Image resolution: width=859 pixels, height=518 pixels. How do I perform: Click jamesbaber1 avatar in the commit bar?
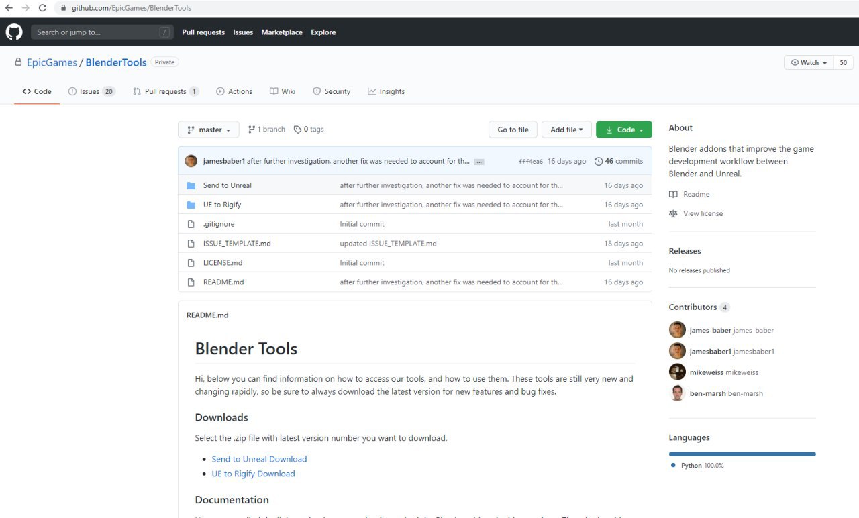click(x=191, y=161)
